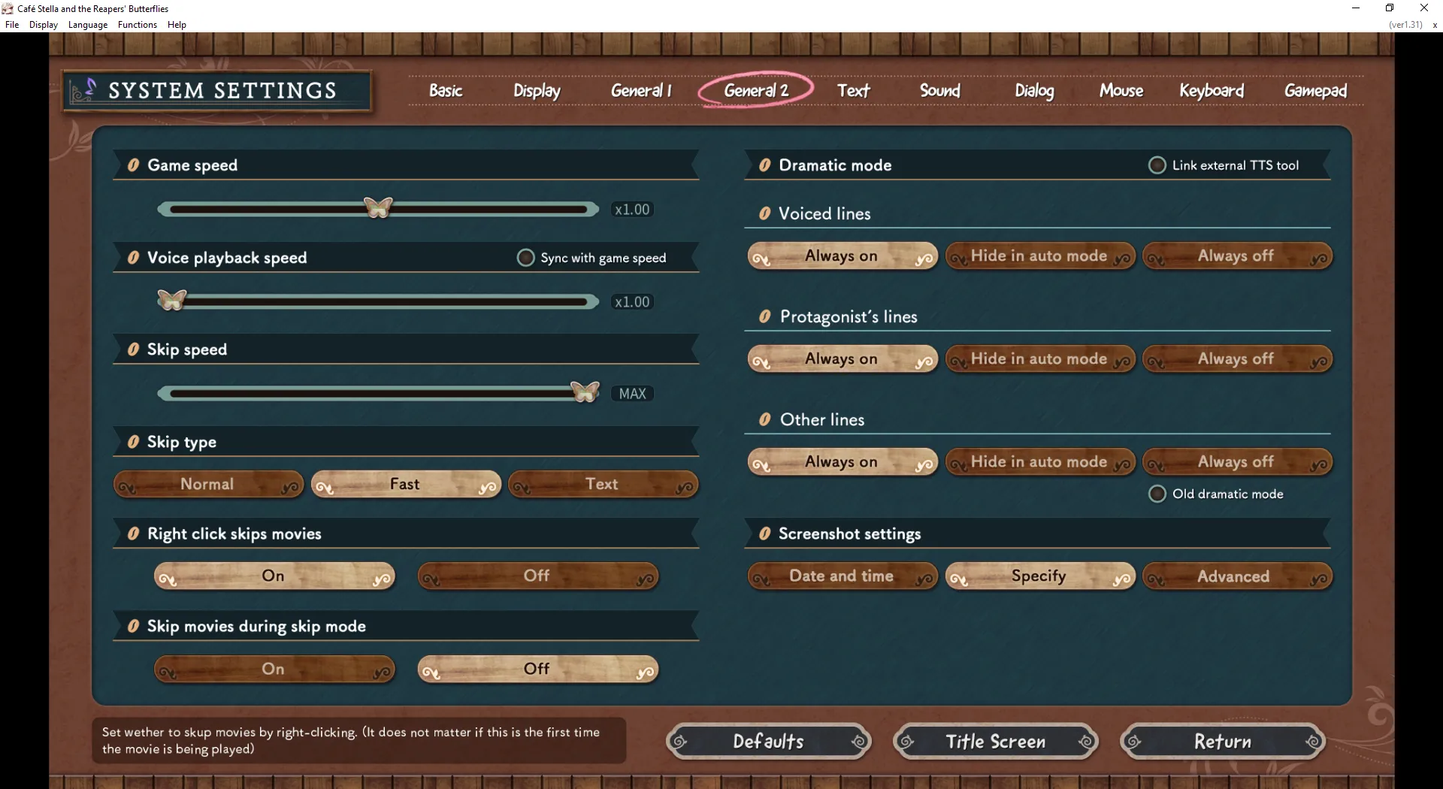The width and height of the screenshot is (1443, 789).
Task: Turn Off right click skips movies
Action: tap(537, 576)
